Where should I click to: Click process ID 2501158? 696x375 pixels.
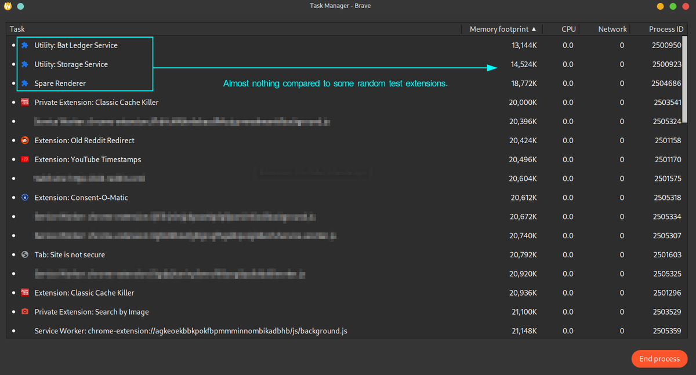[668, 140]
